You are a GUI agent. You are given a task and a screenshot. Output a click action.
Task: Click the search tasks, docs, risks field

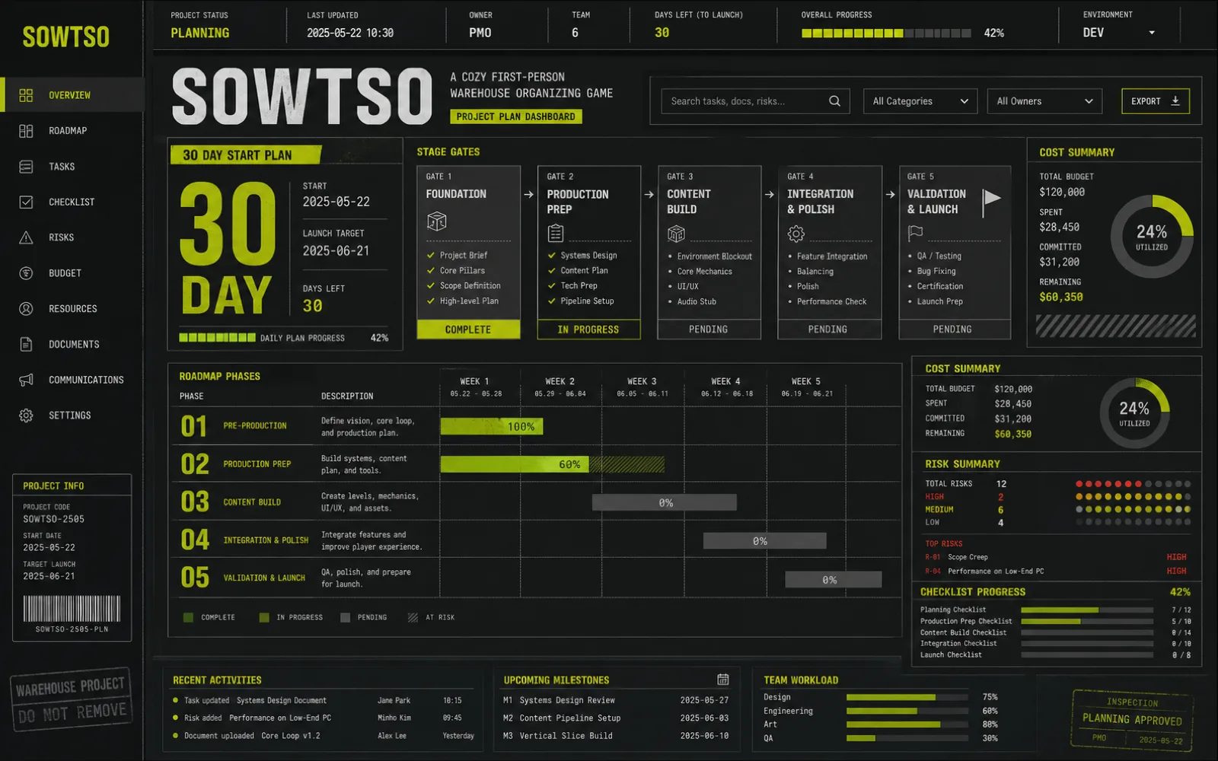756,101
